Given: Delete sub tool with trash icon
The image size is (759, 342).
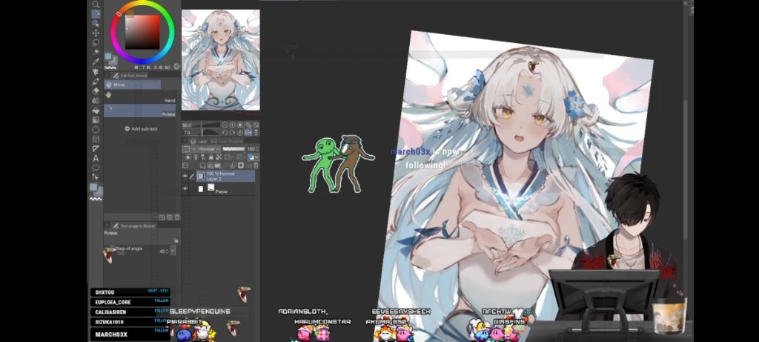Looking at the screenshot, I should (177, 217).
